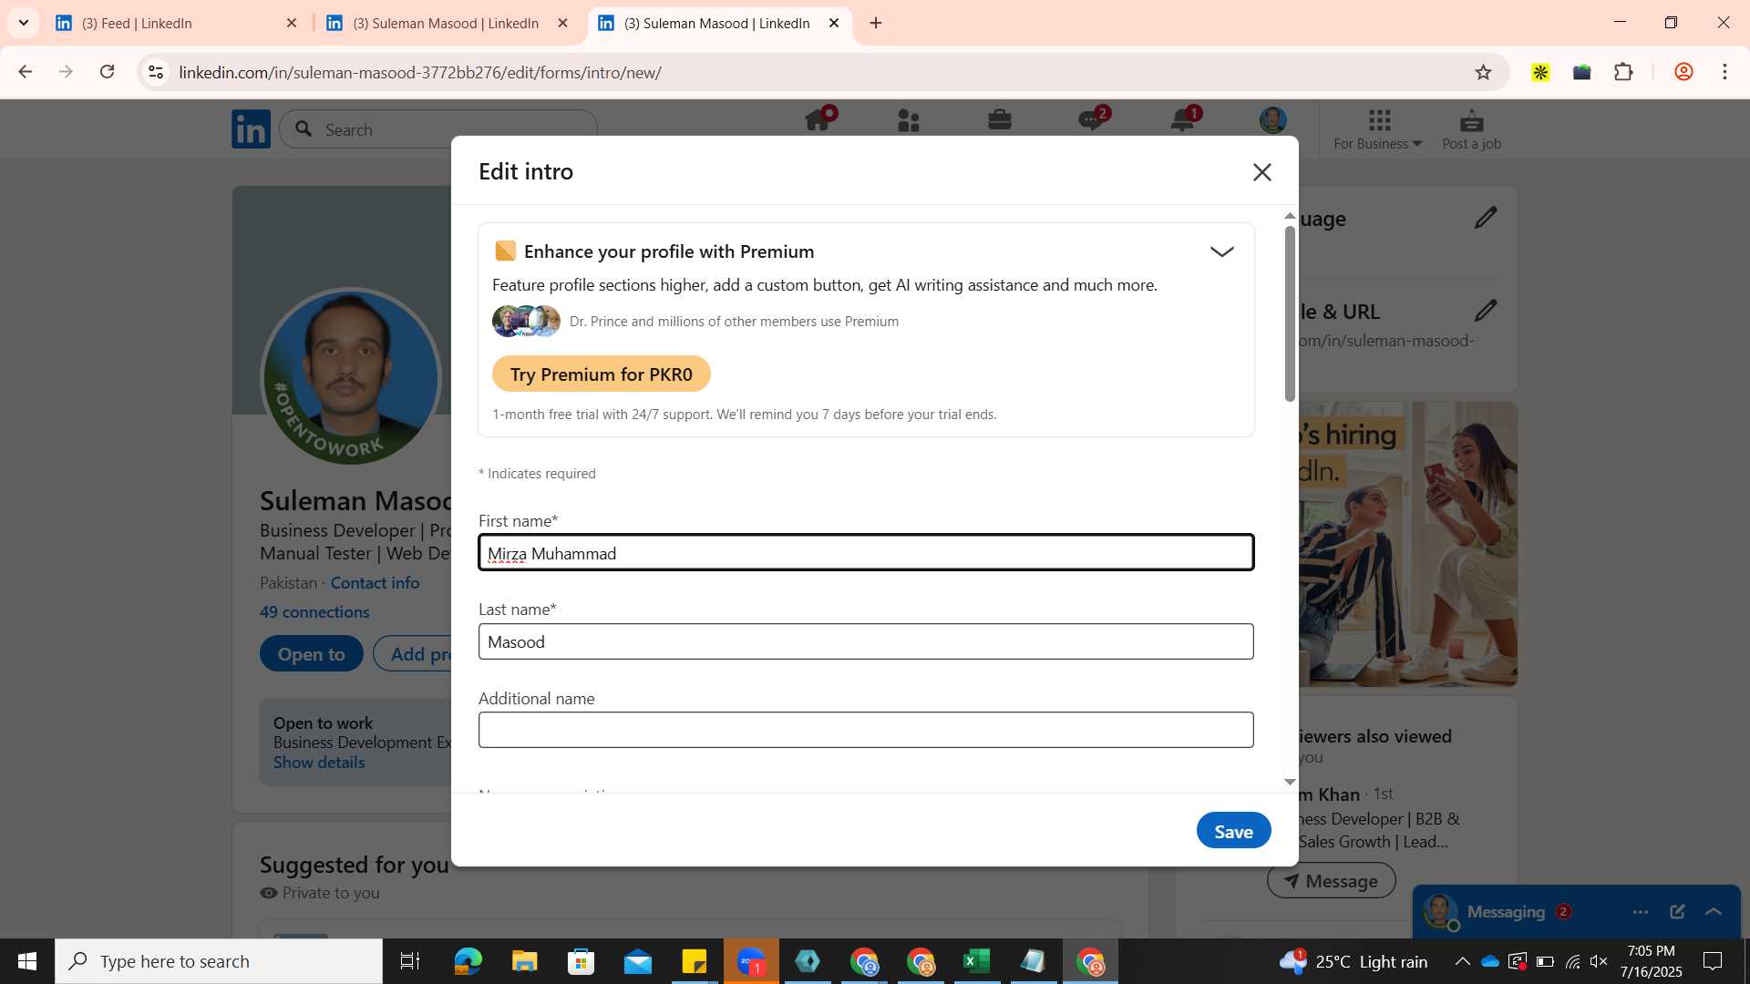The width and height of the screenshot is (1750, 984).
Task: Click the address bar URL
Action: (x=420, y=73)
